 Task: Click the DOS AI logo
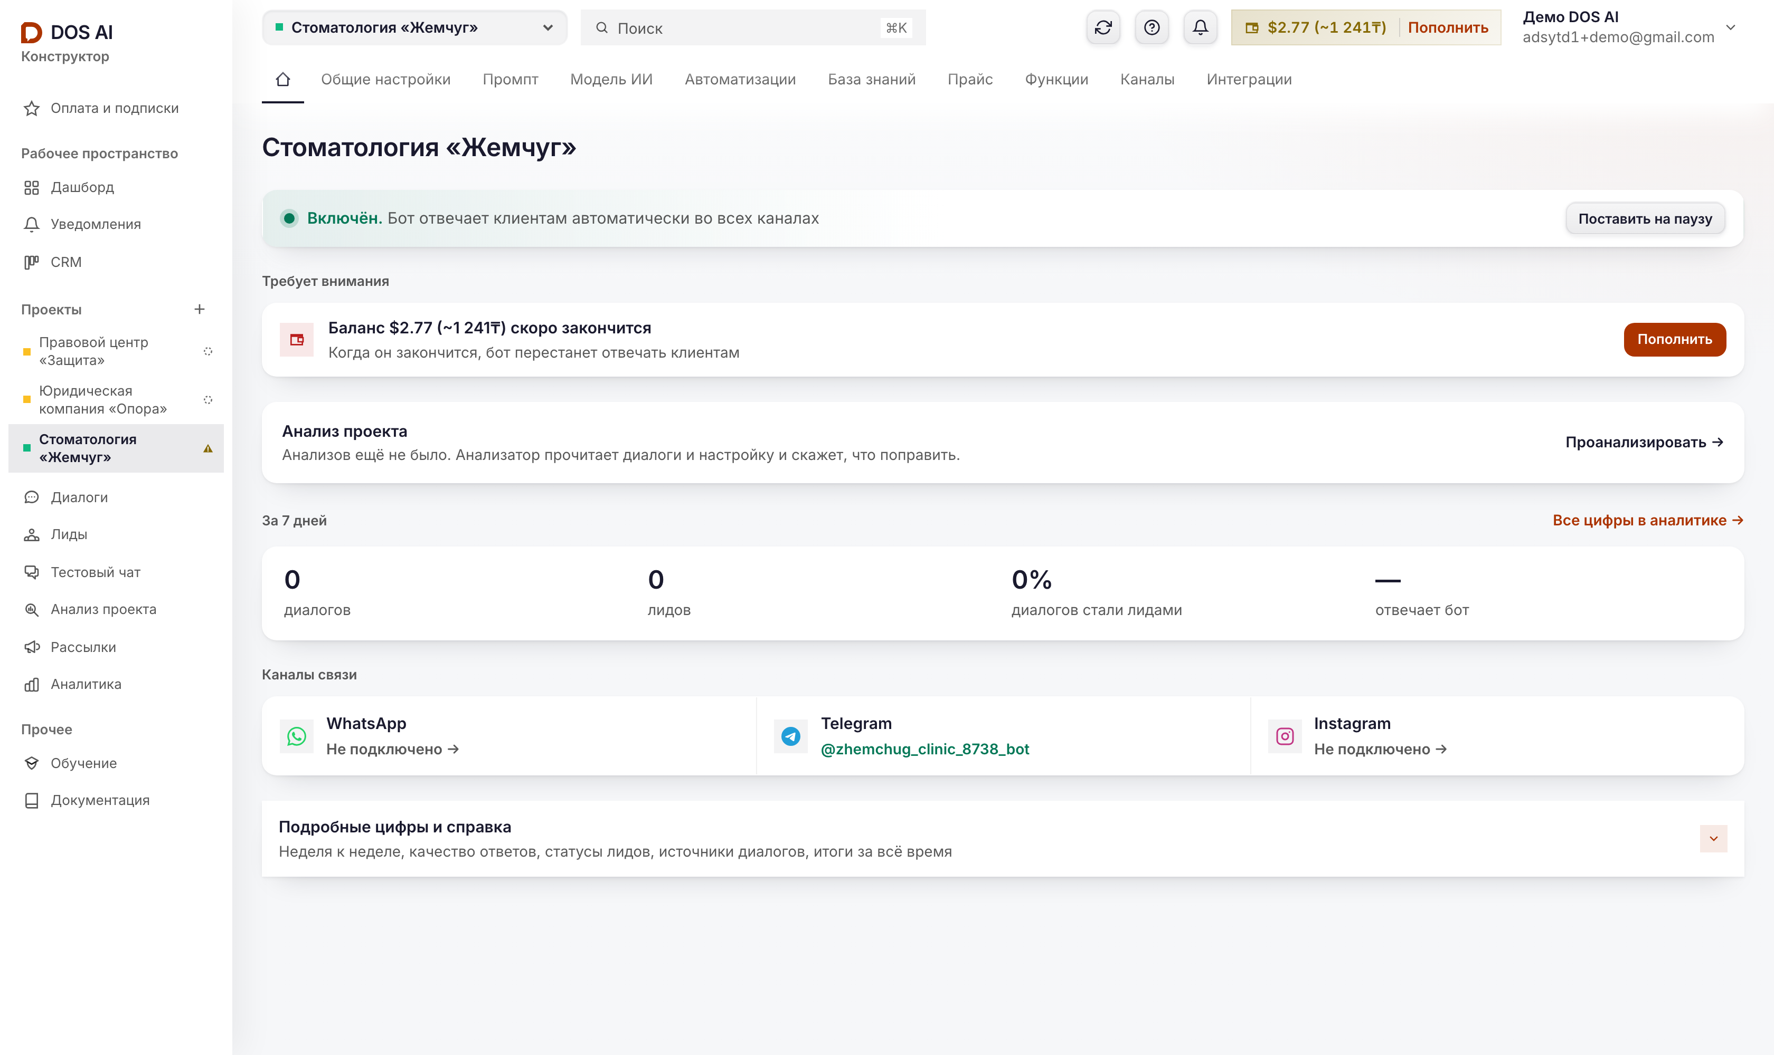point(67,32)
